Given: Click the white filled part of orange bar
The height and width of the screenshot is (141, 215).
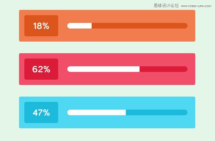Looking at the screenshot, I should pos(80,26).
